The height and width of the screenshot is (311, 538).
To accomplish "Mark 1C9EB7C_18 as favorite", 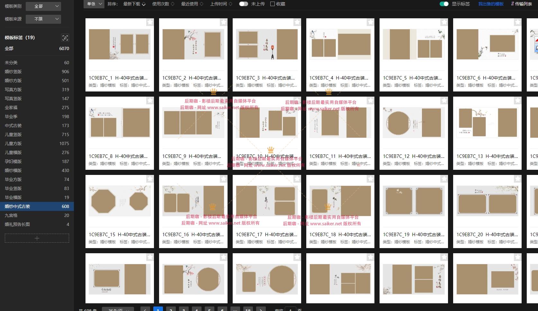I will tap(371, 179).
